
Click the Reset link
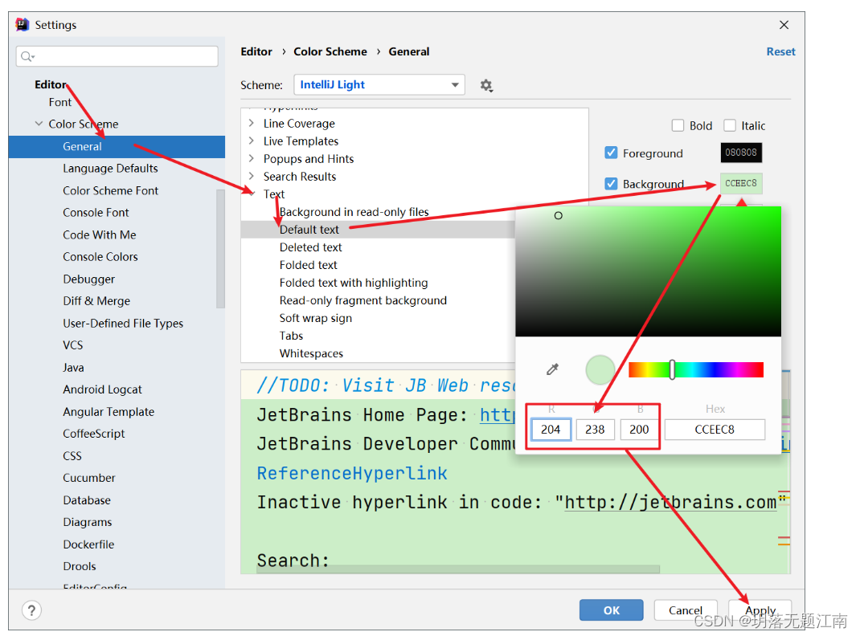tap(780, 51)
